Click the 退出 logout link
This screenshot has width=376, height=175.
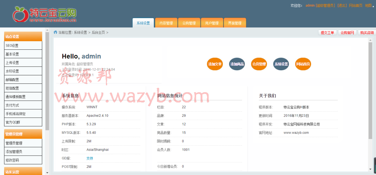342,6
